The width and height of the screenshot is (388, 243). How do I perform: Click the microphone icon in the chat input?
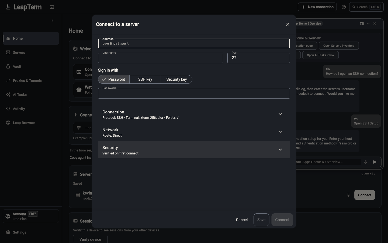coord(366,162)
